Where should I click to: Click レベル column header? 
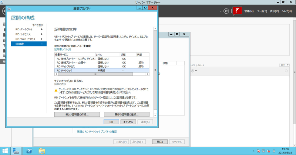coord(108,54)
